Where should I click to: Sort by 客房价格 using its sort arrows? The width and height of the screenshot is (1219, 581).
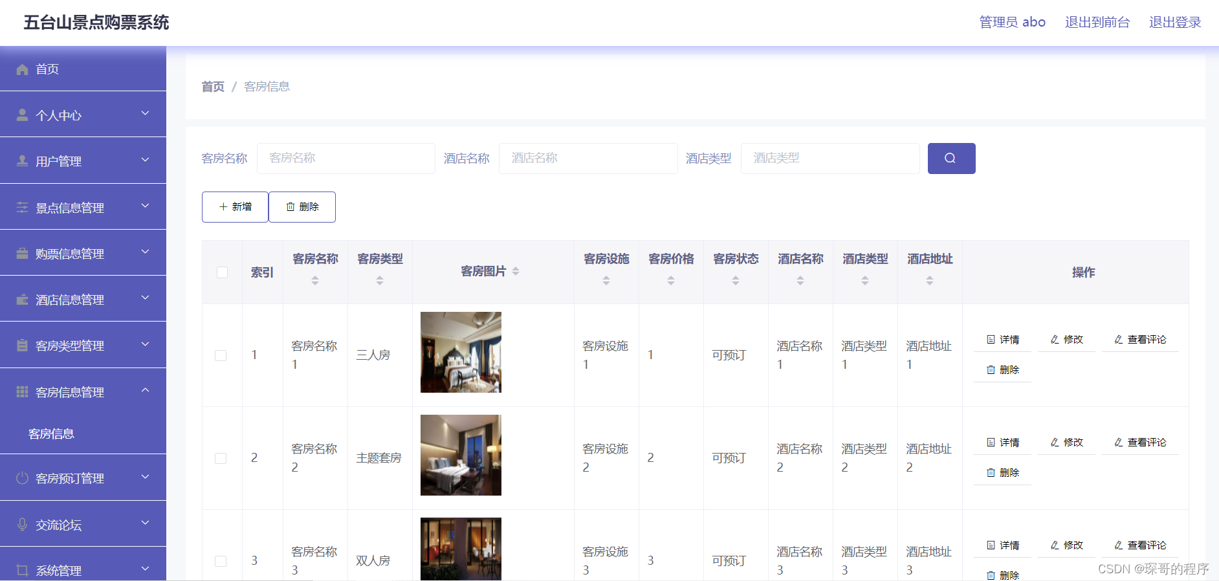point(671,281)
